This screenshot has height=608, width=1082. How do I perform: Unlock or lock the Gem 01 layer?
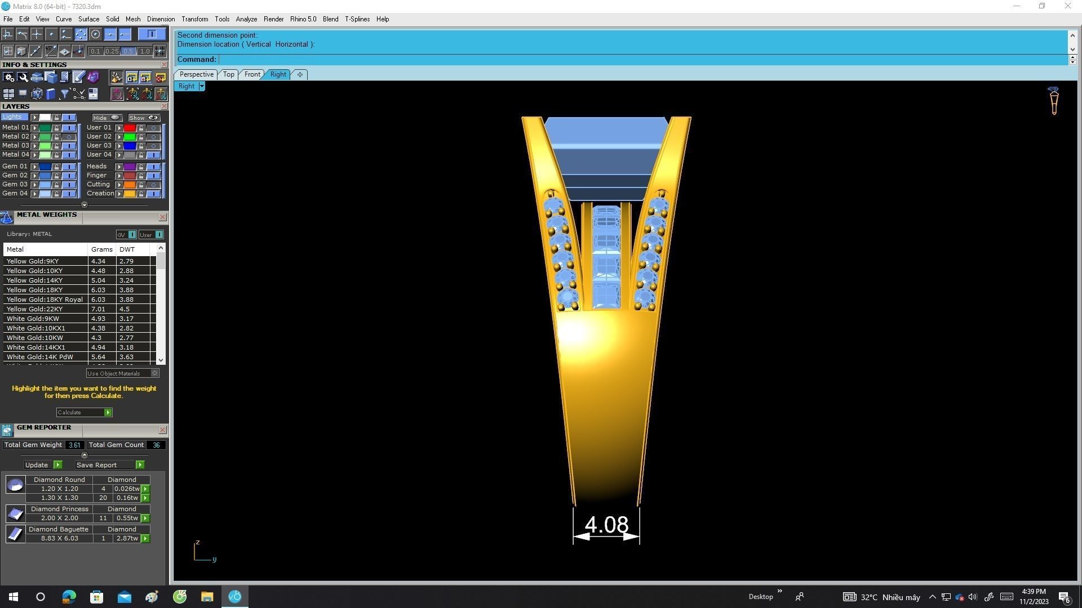(56, 167)
